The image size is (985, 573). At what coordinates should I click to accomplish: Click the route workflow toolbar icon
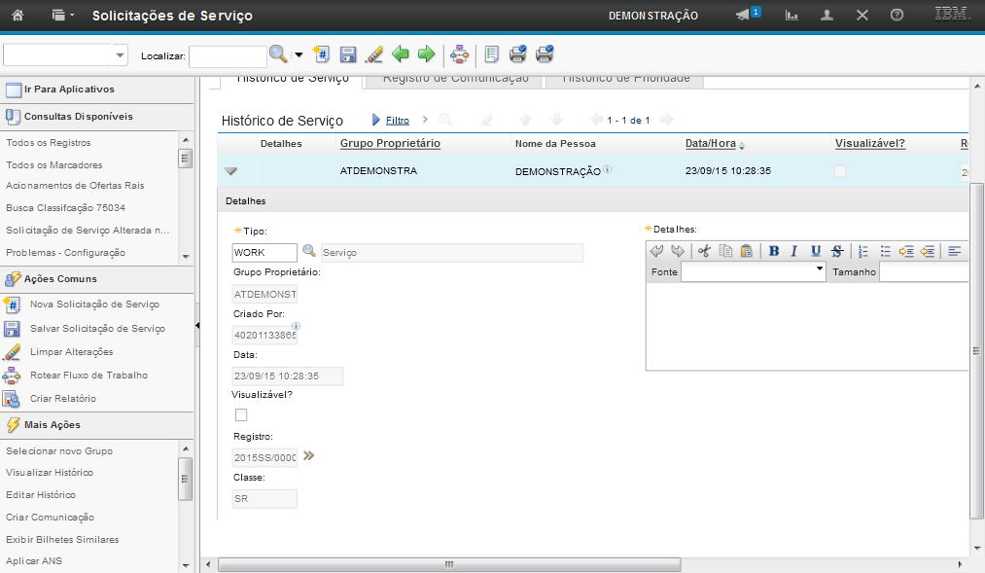coord(459,54)
